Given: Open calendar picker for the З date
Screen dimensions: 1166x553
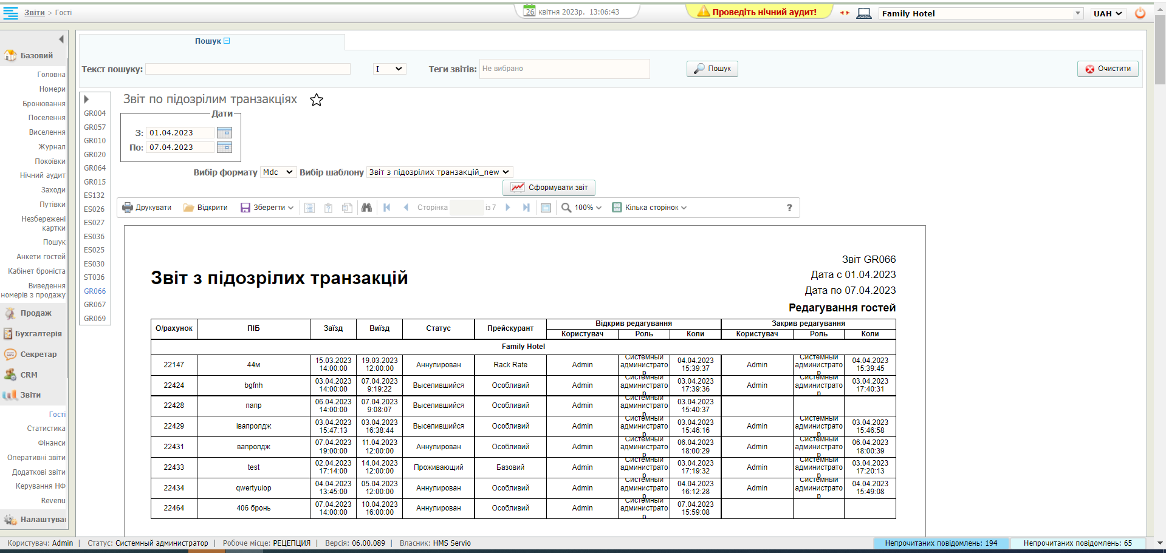Looking at the screenshot, I should coord(224,133).
